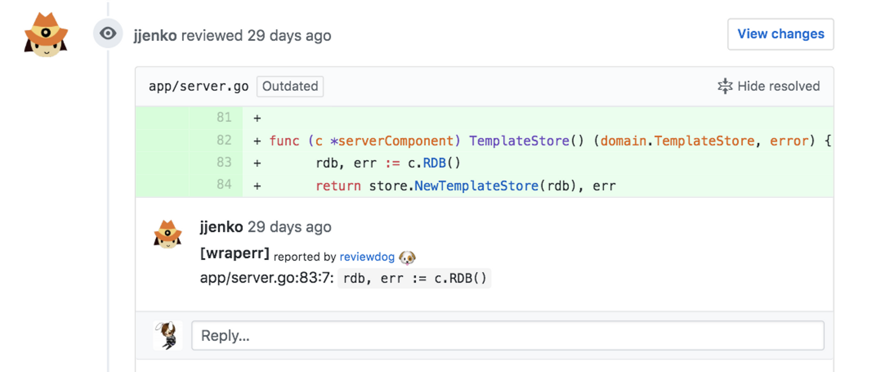
Task: Open the app/server.go file path
Action: (x=199, y=86)
